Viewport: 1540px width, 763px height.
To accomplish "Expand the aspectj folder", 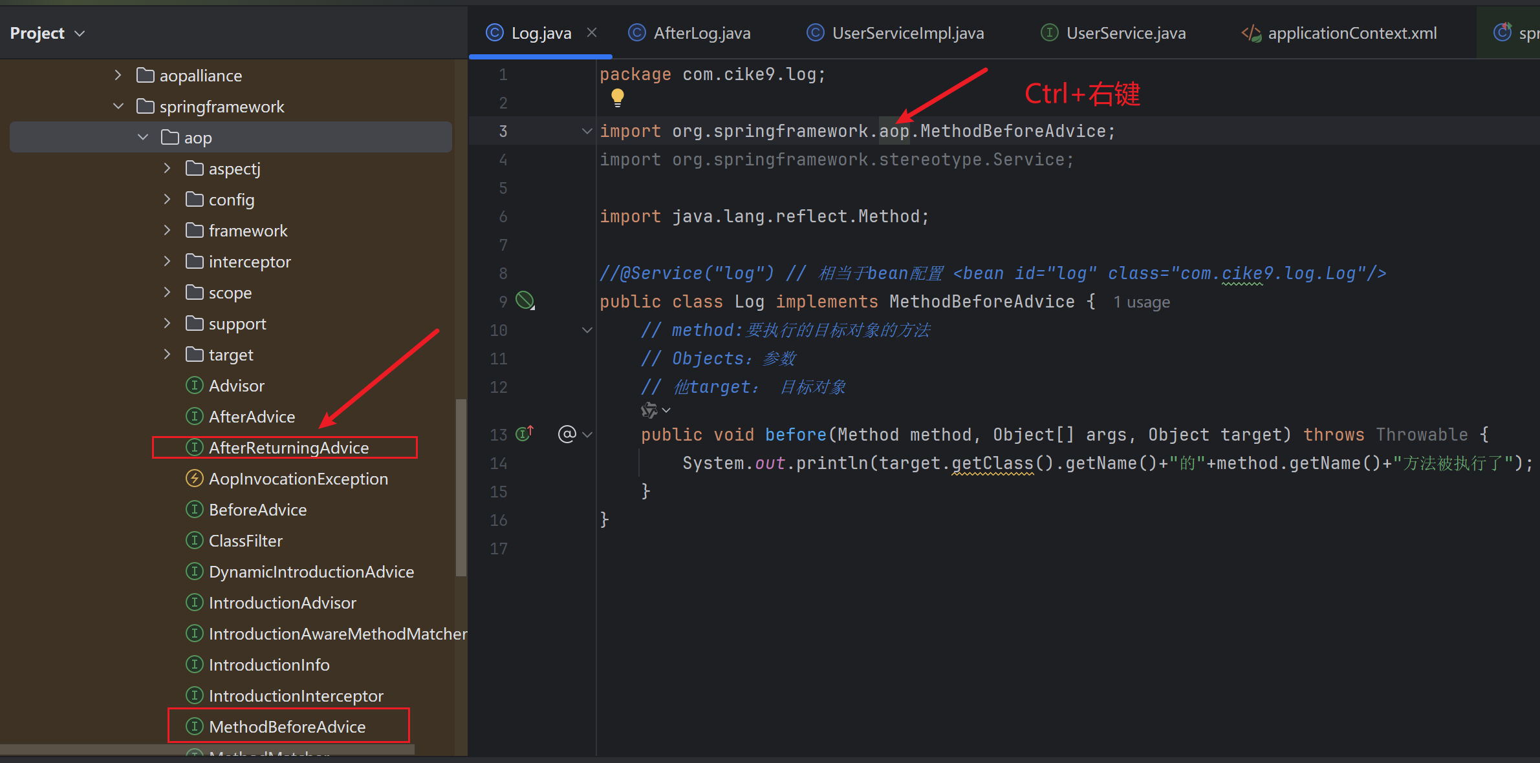I will click(167, 168).
